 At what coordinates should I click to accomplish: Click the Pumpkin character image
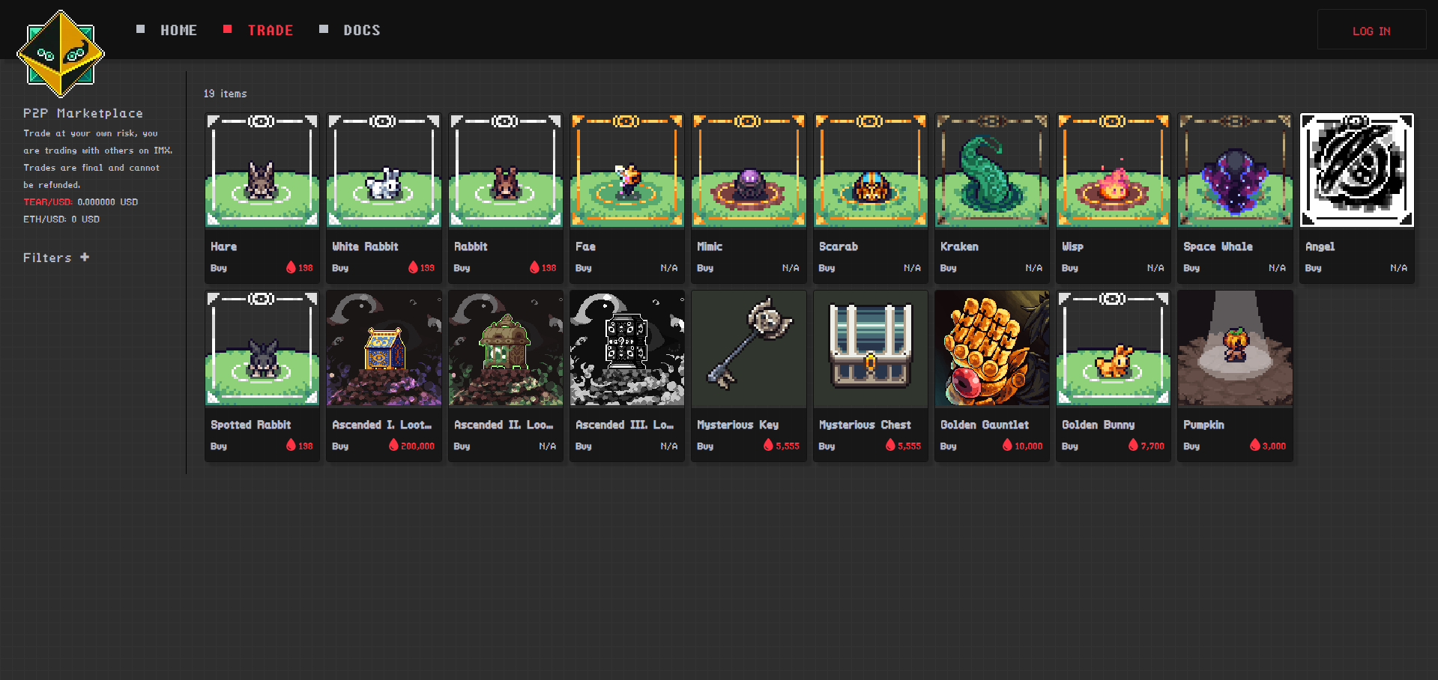click(1234, 348)
